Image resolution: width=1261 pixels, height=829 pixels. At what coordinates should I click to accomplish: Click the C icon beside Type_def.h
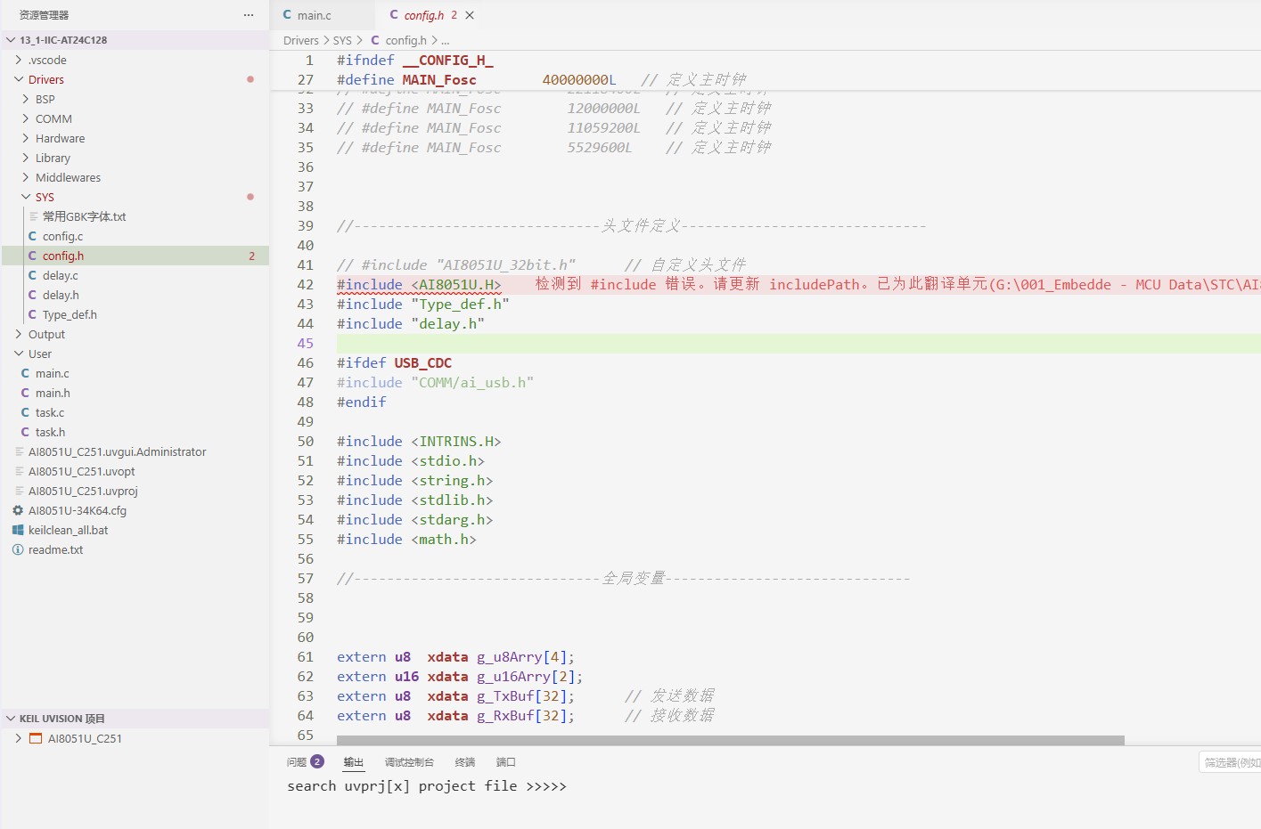[x=32, y=314]
